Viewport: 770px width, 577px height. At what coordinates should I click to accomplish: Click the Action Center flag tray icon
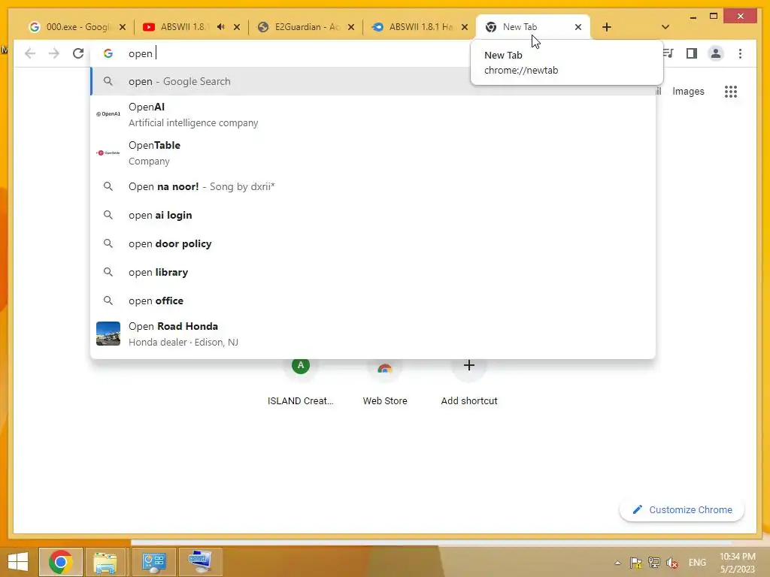[x=636, y=562]
